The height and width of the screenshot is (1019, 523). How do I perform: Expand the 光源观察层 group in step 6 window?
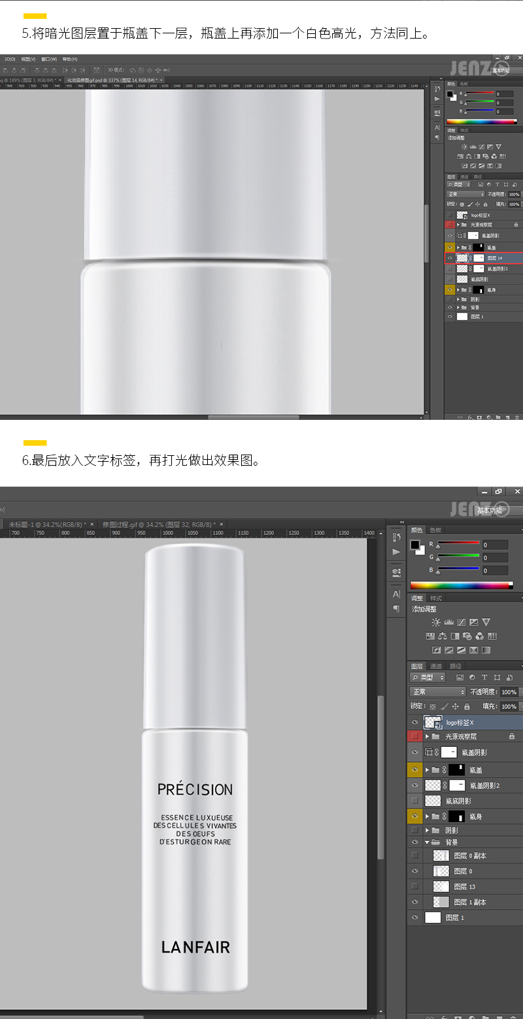pyautogui.click(x=428, y=736)
